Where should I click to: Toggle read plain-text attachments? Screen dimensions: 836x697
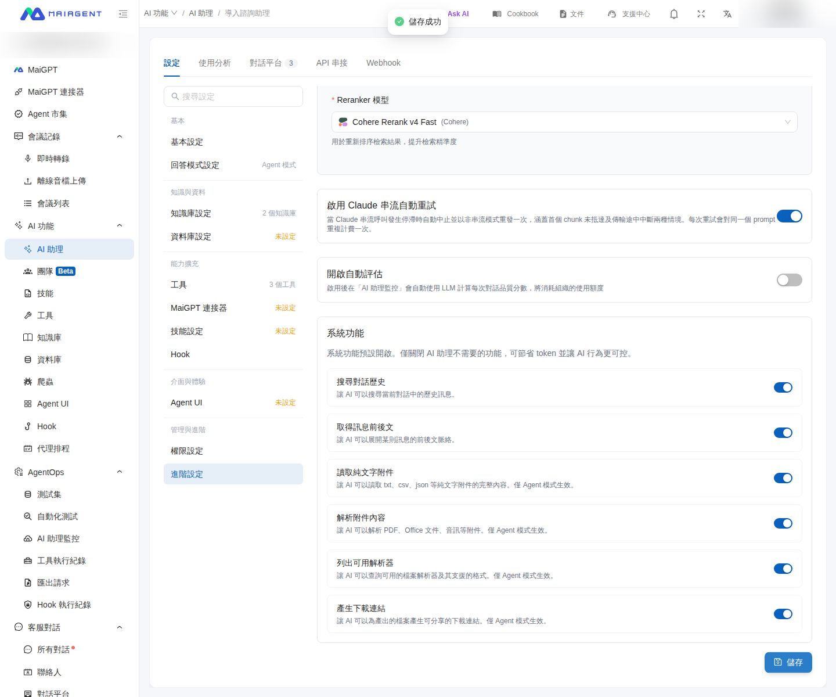(x=783, y=478)
